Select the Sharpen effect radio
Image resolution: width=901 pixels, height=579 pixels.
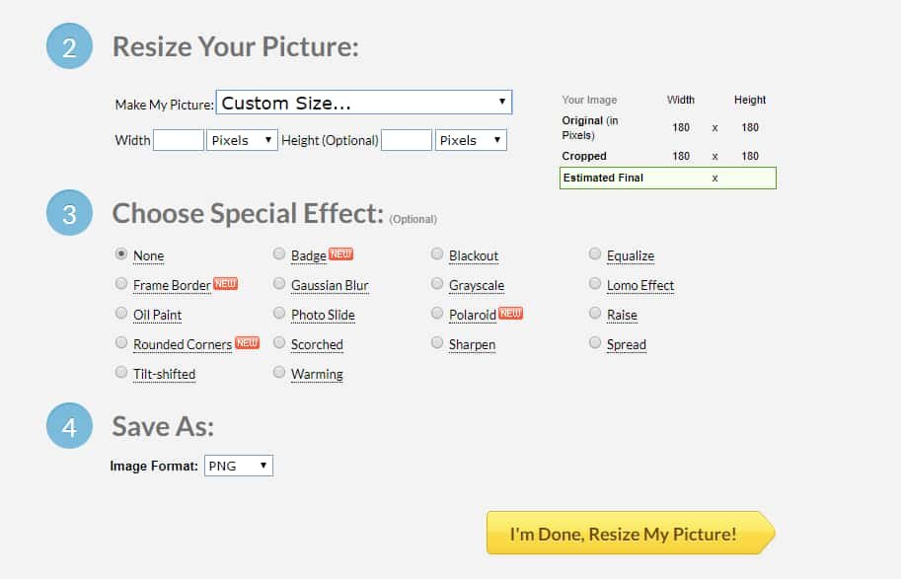[x=437, y=343]
